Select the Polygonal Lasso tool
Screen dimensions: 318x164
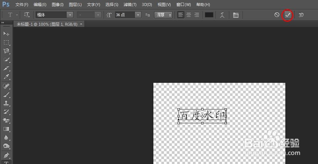point(6,51)
